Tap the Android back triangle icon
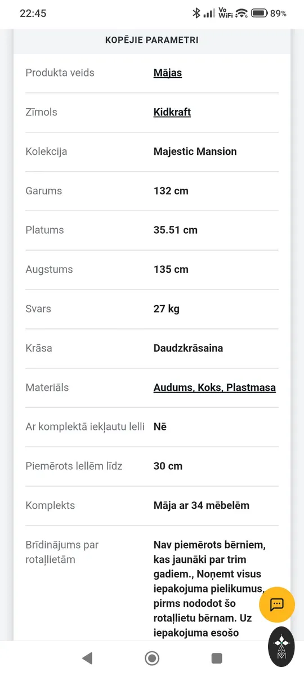304x676 pixels. (87, 658)
